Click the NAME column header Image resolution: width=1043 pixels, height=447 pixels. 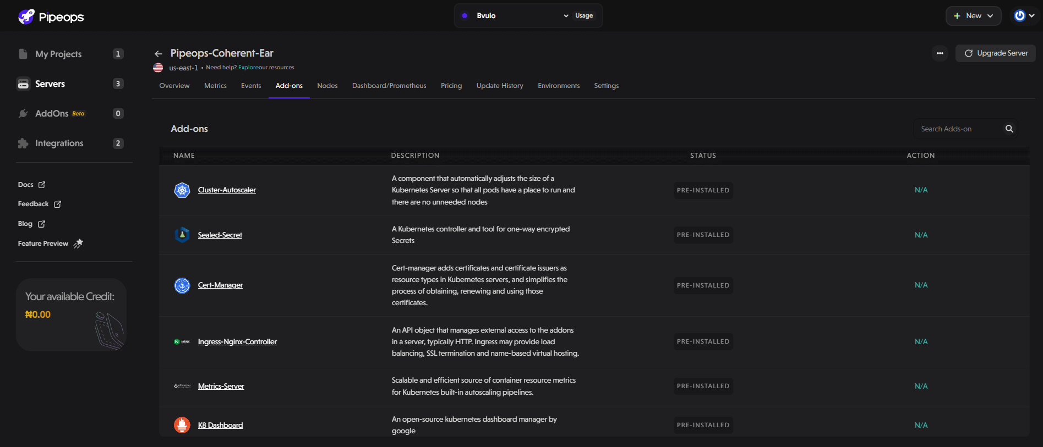pyautogui.click(x=184, y=156)
